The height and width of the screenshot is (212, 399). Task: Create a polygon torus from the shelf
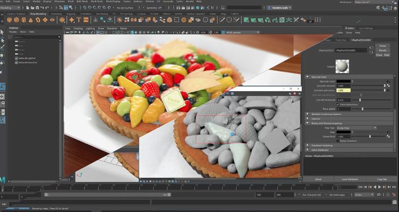pyautogui.click(x=38, y=20)
